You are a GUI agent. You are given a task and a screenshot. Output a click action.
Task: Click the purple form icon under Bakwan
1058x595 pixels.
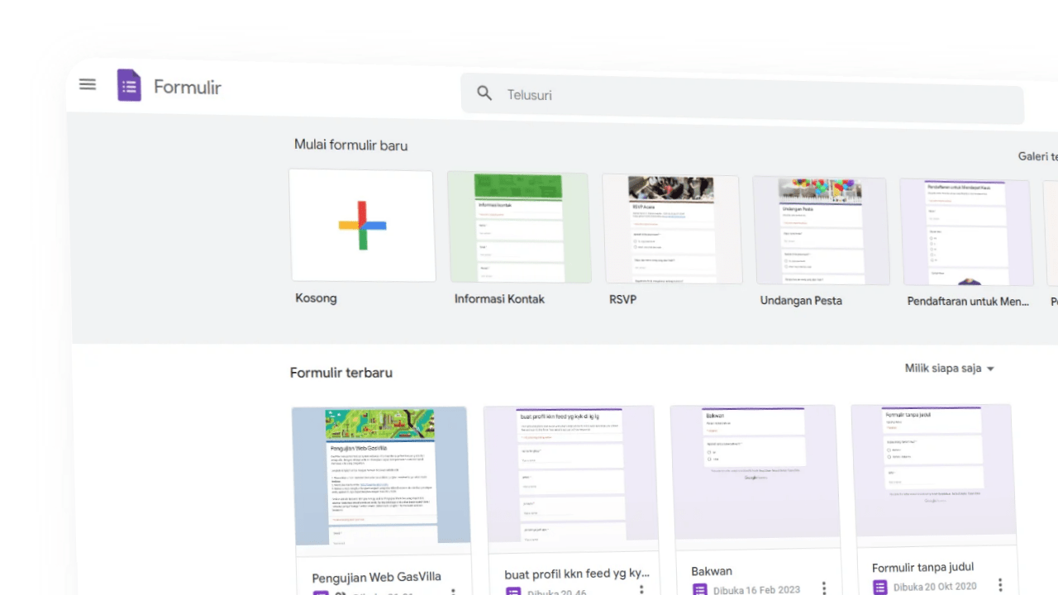(700, 589)
